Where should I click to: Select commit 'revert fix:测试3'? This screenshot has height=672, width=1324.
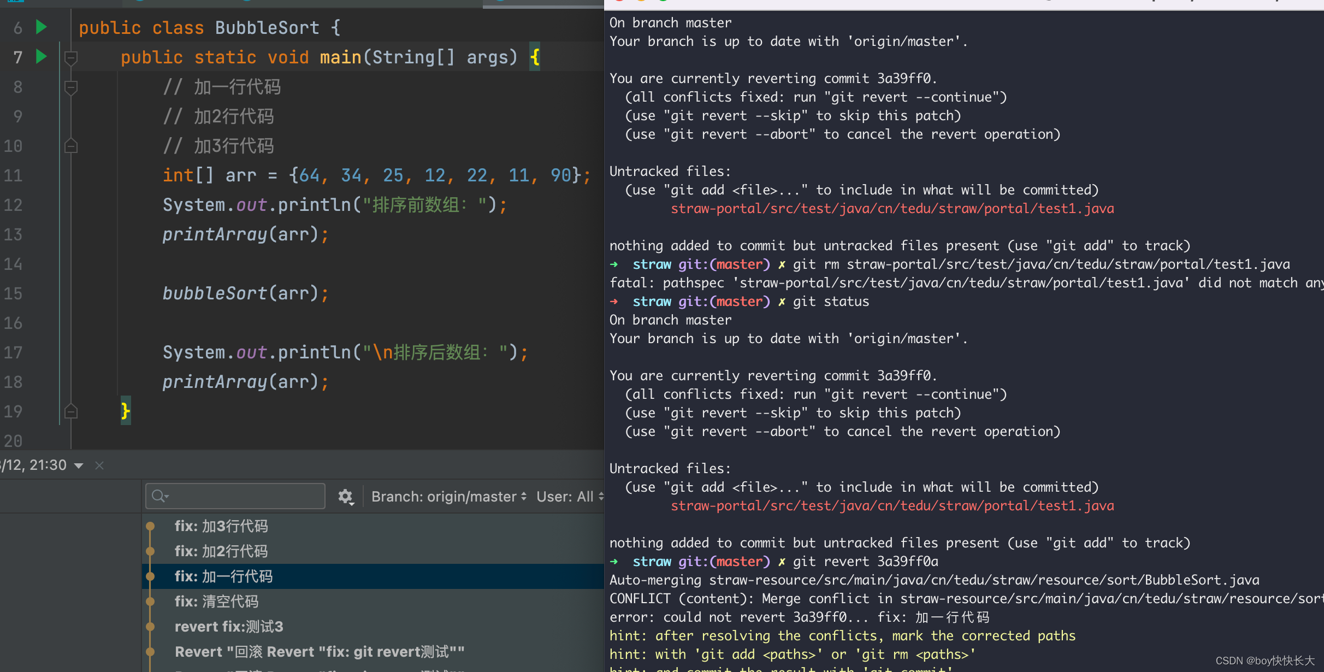(229, 627)
